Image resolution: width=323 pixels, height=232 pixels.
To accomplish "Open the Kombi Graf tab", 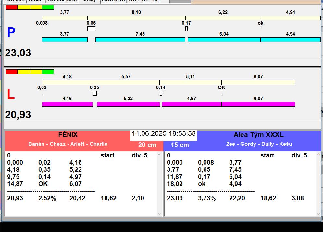I will tap(62, 1).
